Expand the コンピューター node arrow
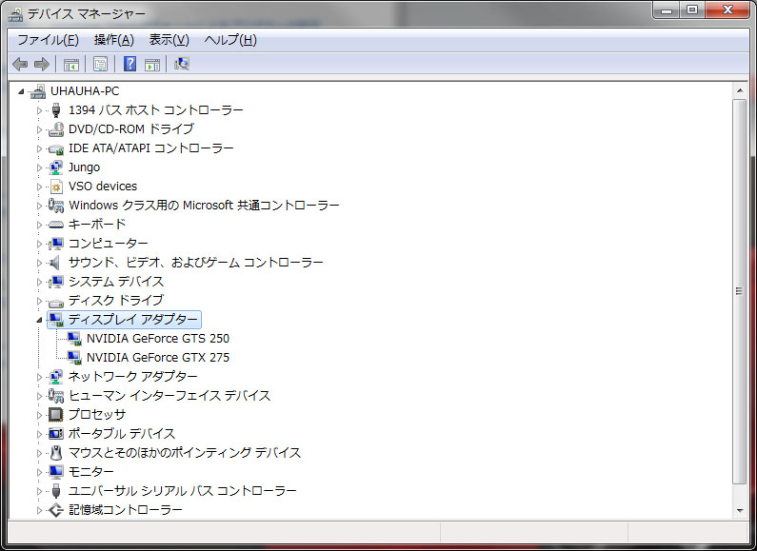Image resolution: width=757 pixels, height=551 pixels. coord(39,244)
